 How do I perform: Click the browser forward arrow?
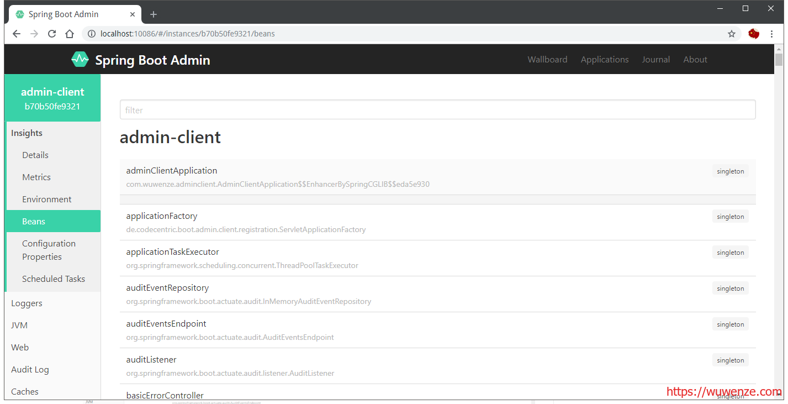[34, 34]
